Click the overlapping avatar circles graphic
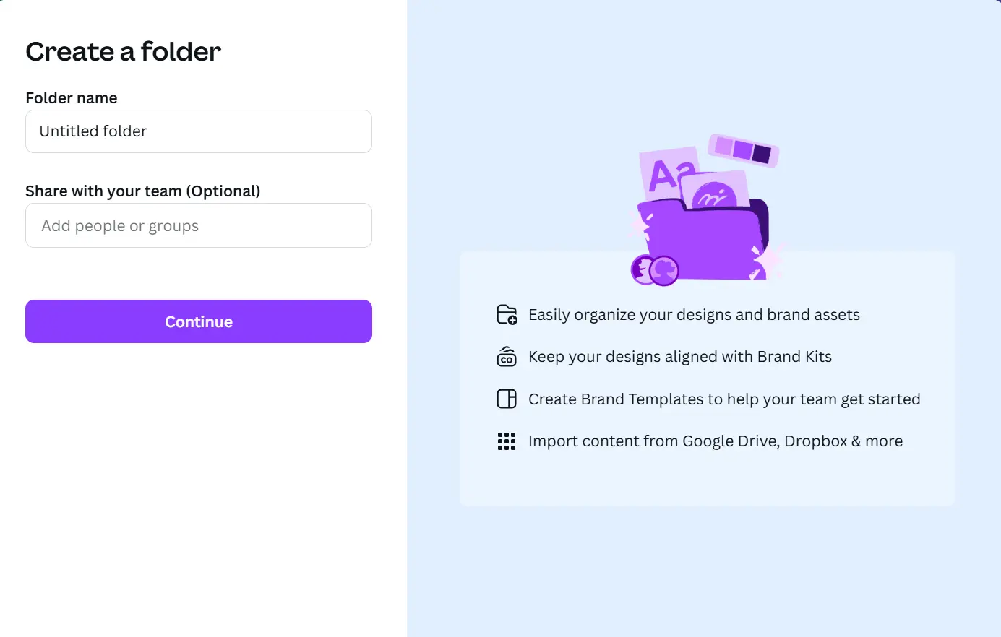This screenshot has width=1001, height=637. pyautogui.click(x=654, y=269)
